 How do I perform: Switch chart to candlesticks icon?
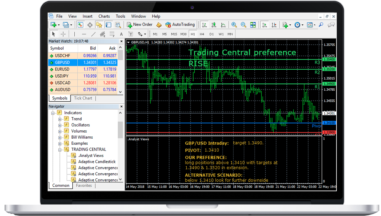[214, 25]
